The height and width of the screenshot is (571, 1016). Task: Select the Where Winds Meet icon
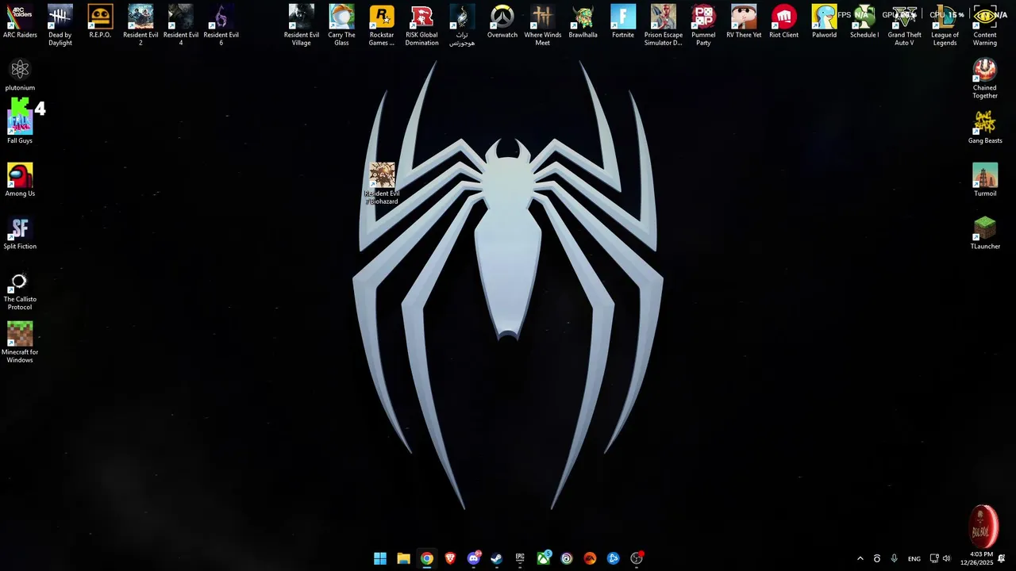click(x=543, y=25)
